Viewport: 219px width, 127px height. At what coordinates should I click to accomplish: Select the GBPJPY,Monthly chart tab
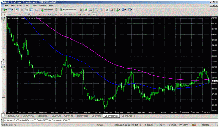(111, 116)
